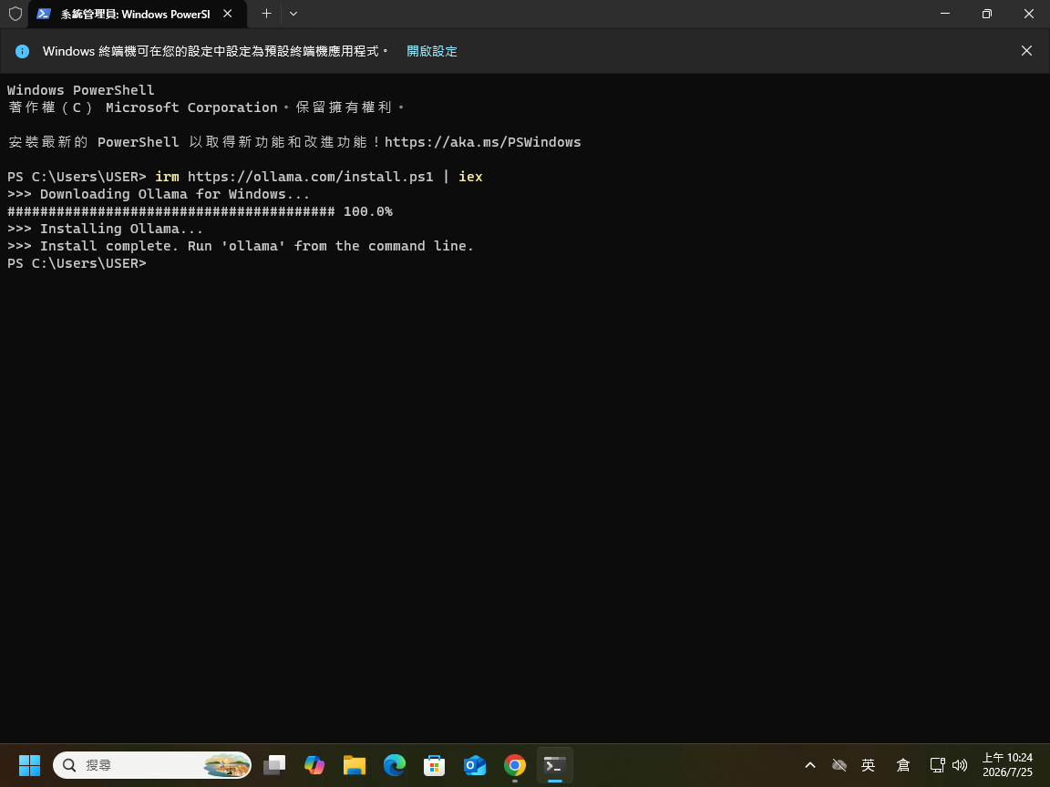The width and height of the screenshot is (1050, 787).
Task: Open the Windows Start menu
Action: coord(29,765)
